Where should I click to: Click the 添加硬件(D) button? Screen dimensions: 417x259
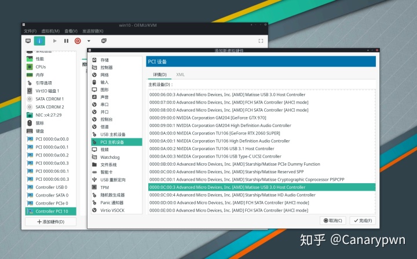[50, 222]
